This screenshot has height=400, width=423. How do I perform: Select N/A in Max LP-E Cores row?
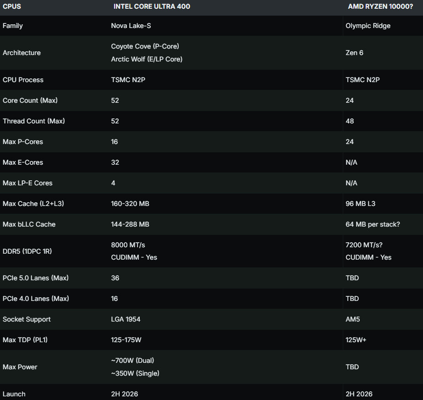click(x=351, y=183)
